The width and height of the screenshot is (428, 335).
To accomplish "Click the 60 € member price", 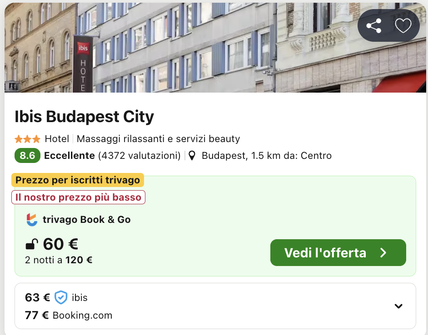I will [x=60, y=244].
